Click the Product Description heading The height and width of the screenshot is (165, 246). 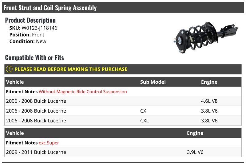30,20
